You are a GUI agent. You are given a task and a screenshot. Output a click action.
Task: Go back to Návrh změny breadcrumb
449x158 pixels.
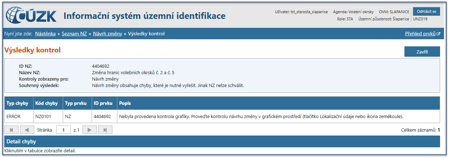coord(107,34)
